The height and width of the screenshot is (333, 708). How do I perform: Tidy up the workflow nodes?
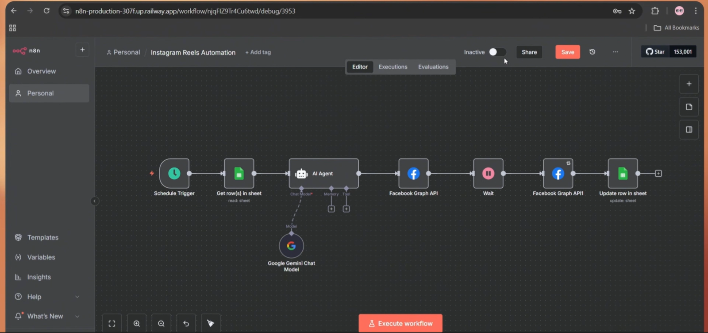pos(211,324)
